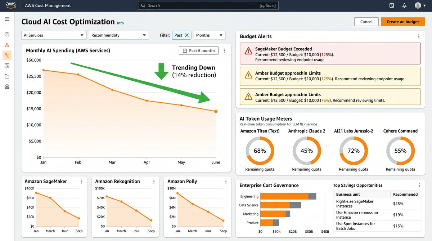This screenshot has height=241, width=432.
Task: Click the red SageMaker Budget Exceeded warning icon
Action: coord(248,51)
